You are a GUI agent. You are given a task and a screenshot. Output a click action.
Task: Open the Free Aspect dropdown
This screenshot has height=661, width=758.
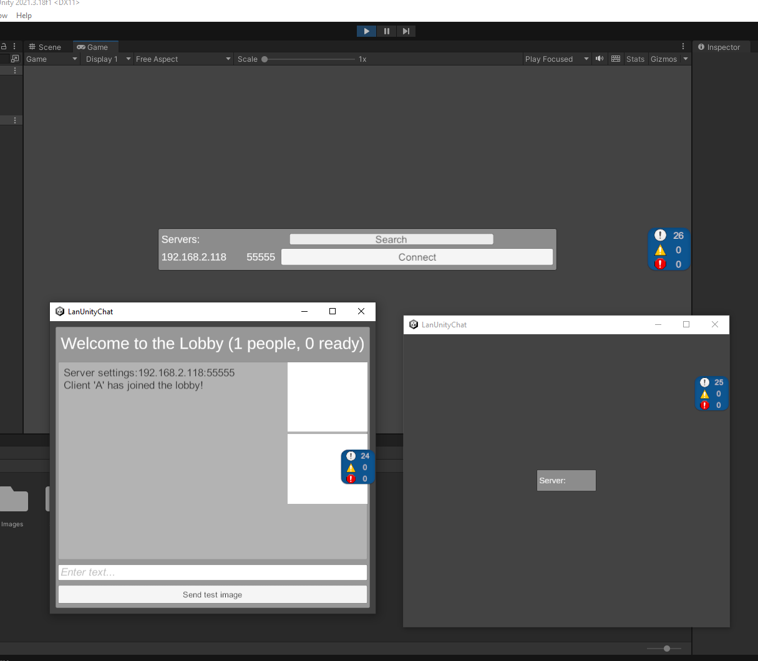coord(182,59)
